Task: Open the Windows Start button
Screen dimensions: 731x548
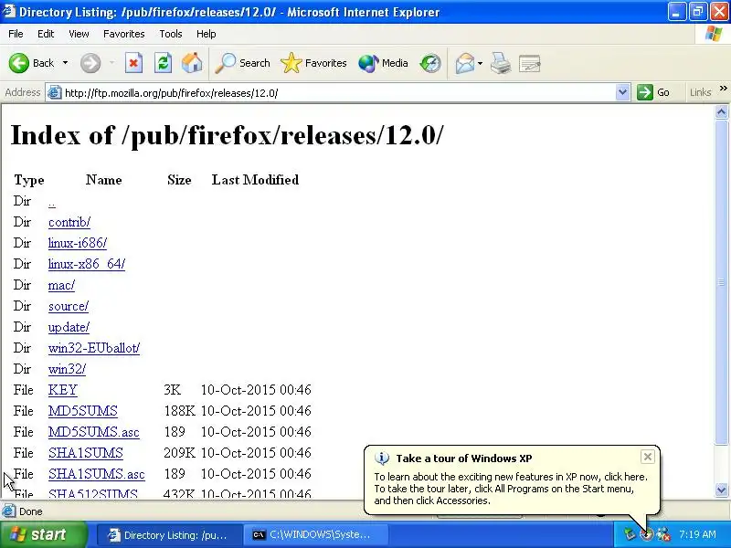Action: click(43, 534)
